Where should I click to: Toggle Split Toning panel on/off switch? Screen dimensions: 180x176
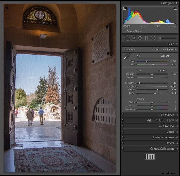point(123,126)
